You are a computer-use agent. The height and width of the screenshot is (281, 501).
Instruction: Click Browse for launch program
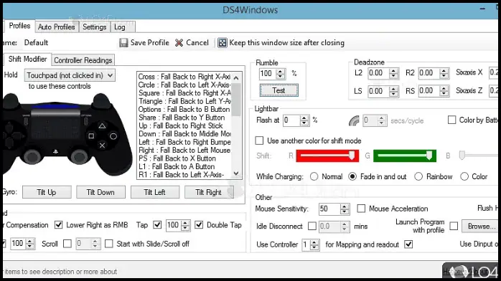(x=481, y=226)
